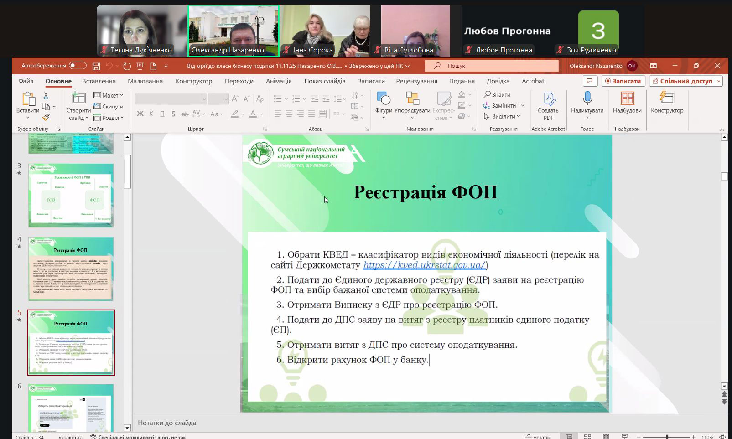Image resolution: width=732 pixels, height=439 pixels.
Task: Click the Cut scissors icon
Action: (x=46, y=95)
